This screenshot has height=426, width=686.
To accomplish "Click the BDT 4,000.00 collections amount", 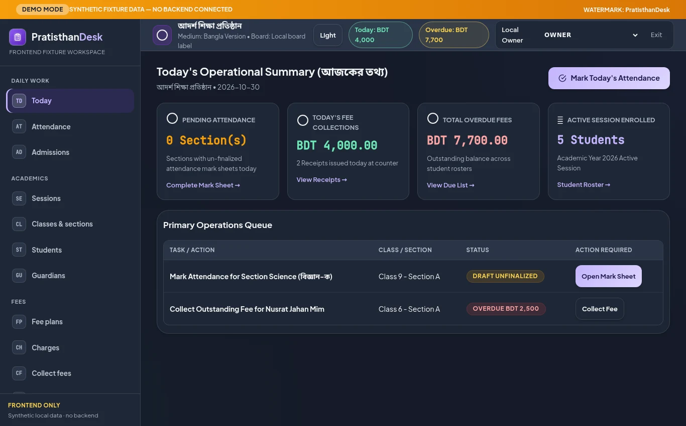I will tap(337, 145).
